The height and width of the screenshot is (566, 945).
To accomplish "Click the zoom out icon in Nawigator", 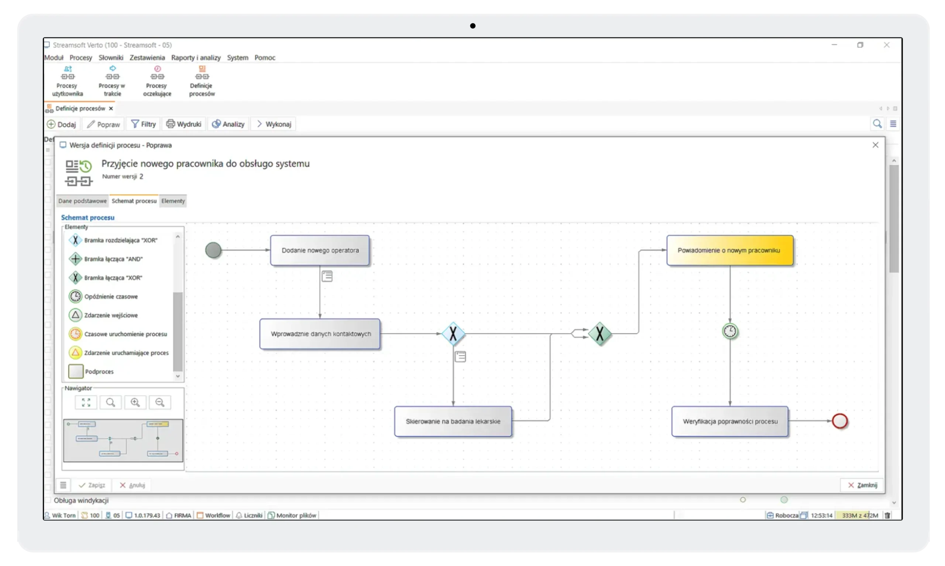I will coord(160,402).
